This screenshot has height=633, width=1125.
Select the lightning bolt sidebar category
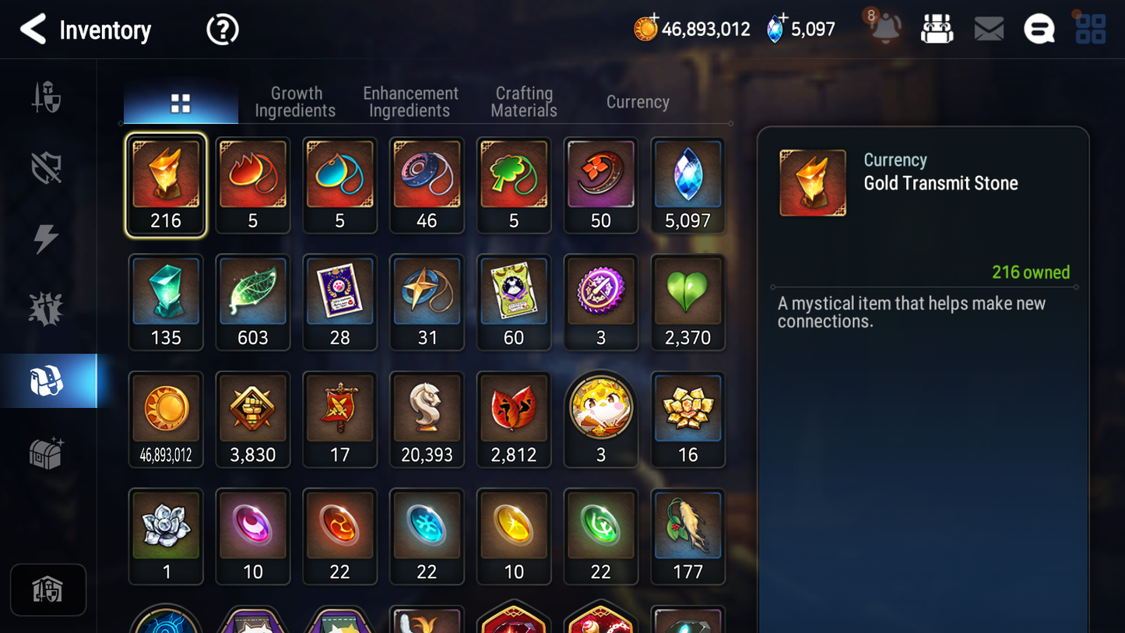point(47,238)
